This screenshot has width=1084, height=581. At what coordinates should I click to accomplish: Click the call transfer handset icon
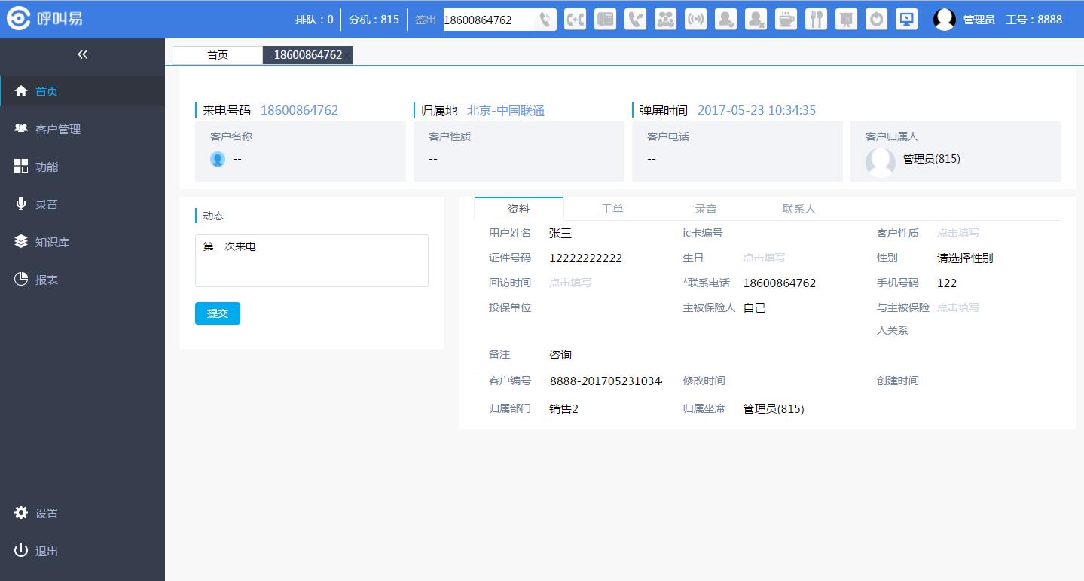tap(576, 20)
